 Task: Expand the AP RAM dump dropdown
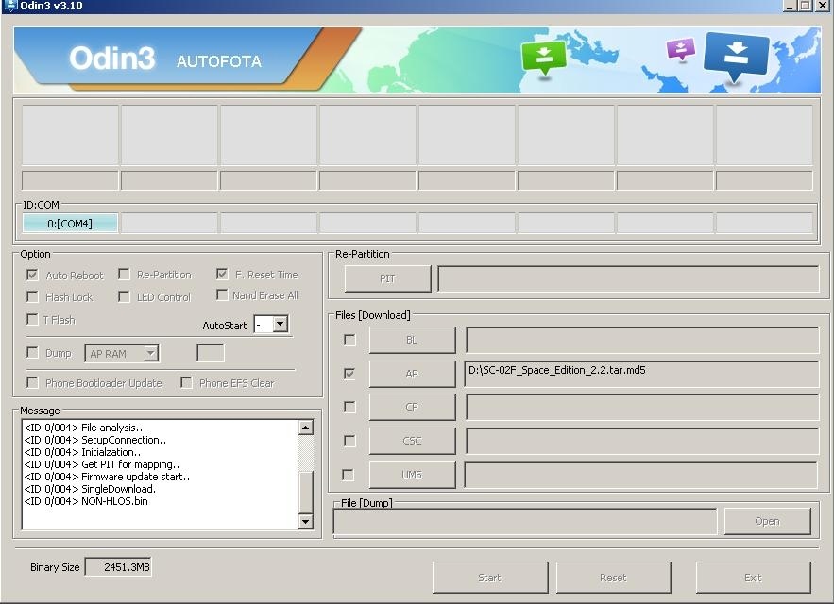pos(151,354)
